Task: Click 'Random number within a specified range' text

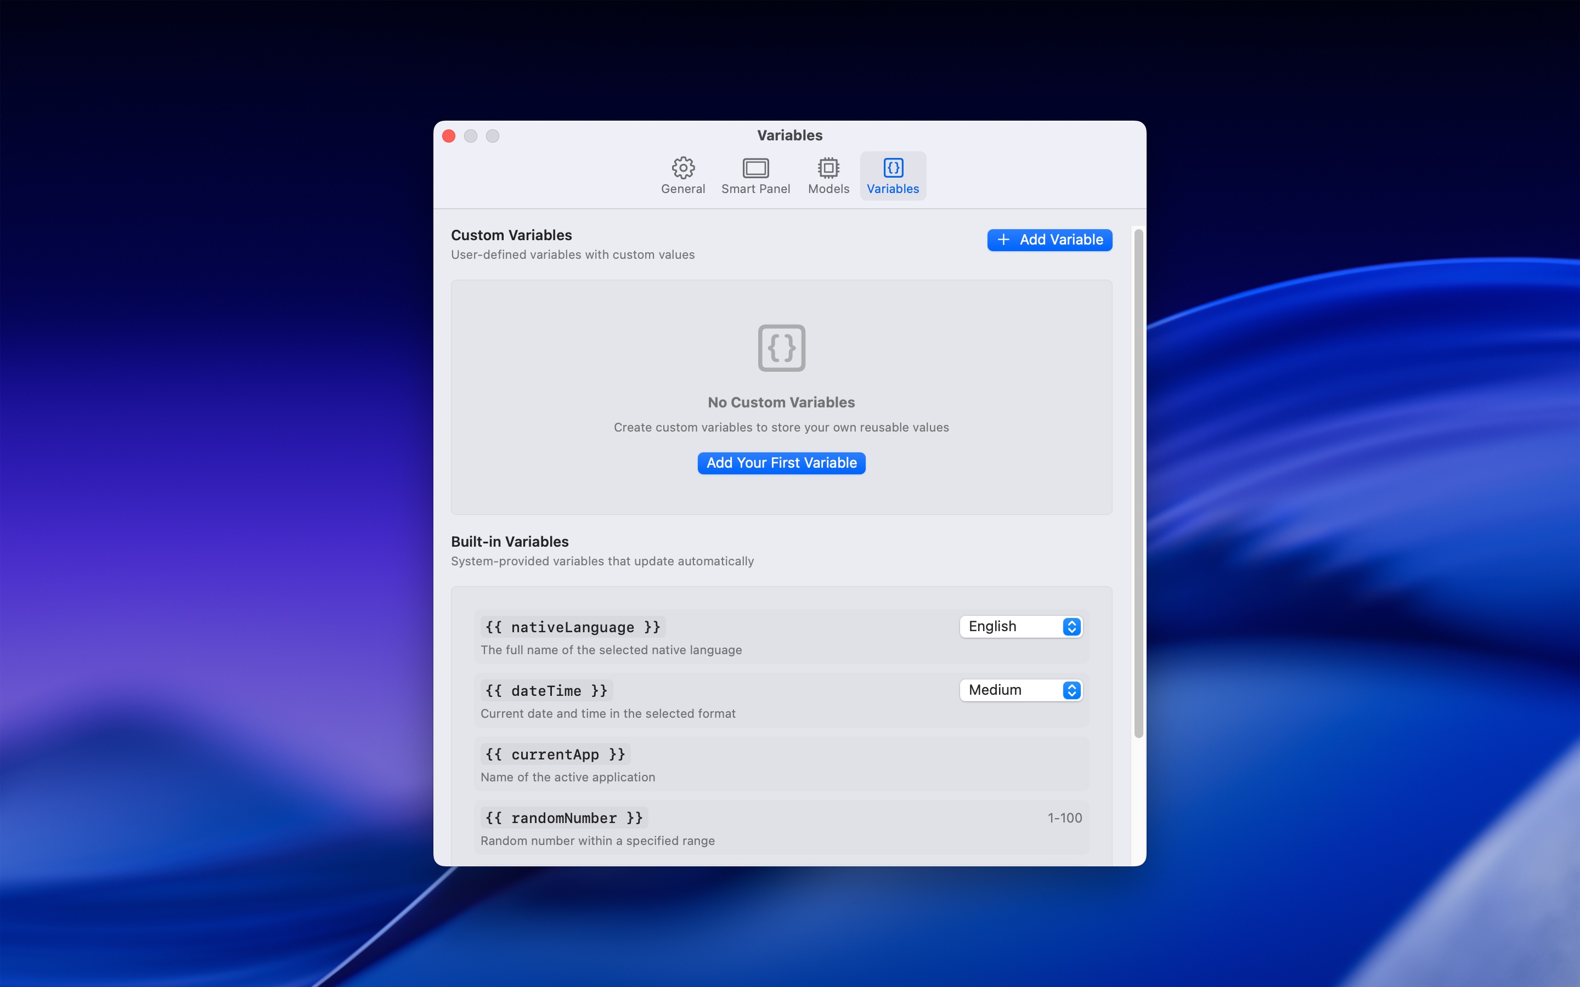Action: pyautogui.click(x=597, y=841)
